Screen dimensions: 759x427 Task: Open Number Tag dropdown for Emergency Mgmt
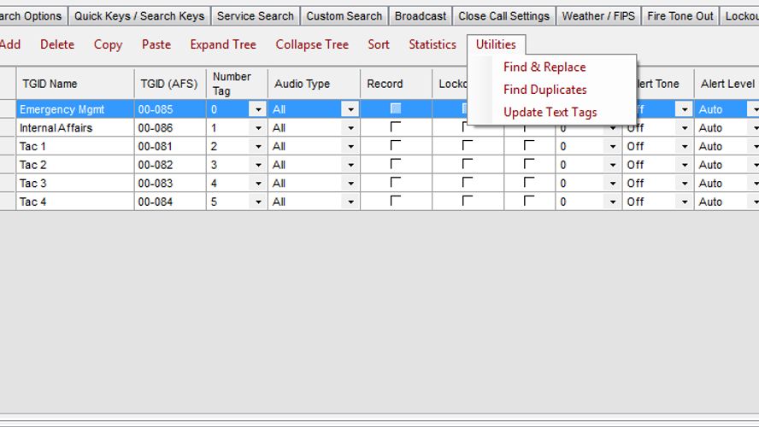coord(258,109)
